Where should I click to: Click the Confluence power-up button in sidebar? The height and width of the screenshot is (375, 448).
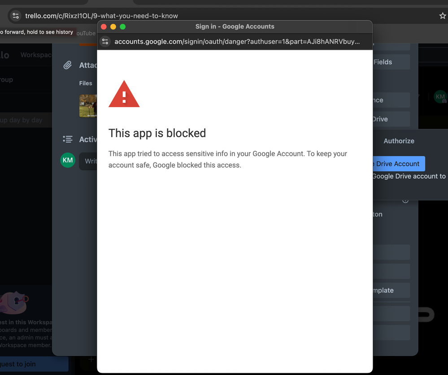pos(391,100)
